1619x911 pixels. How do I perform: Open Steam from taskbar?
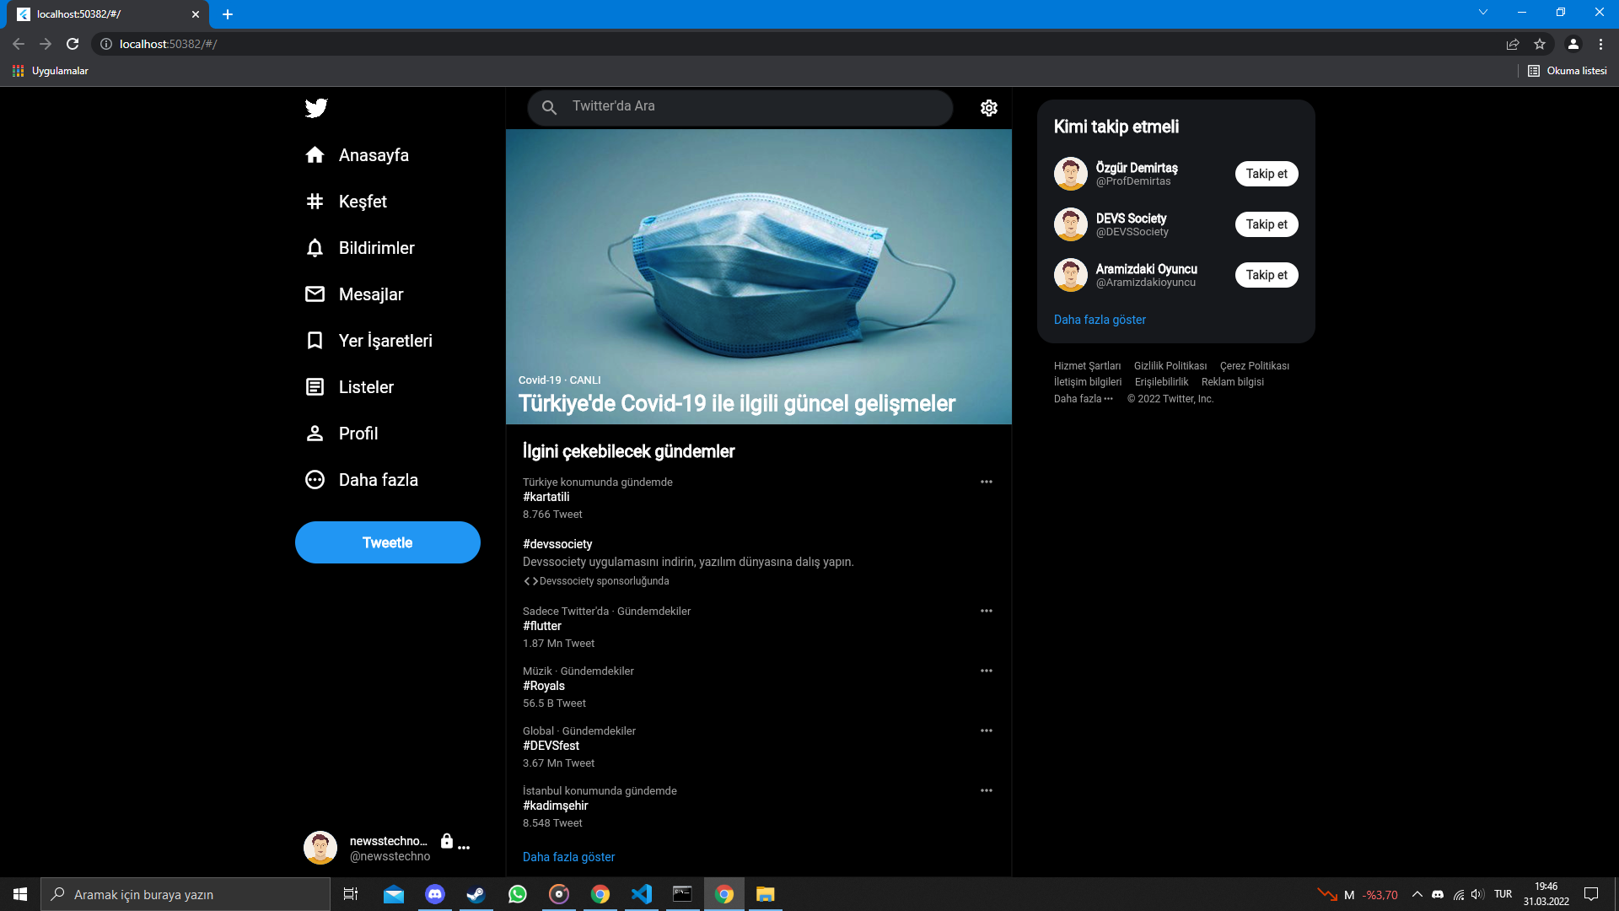pos(476,894)
